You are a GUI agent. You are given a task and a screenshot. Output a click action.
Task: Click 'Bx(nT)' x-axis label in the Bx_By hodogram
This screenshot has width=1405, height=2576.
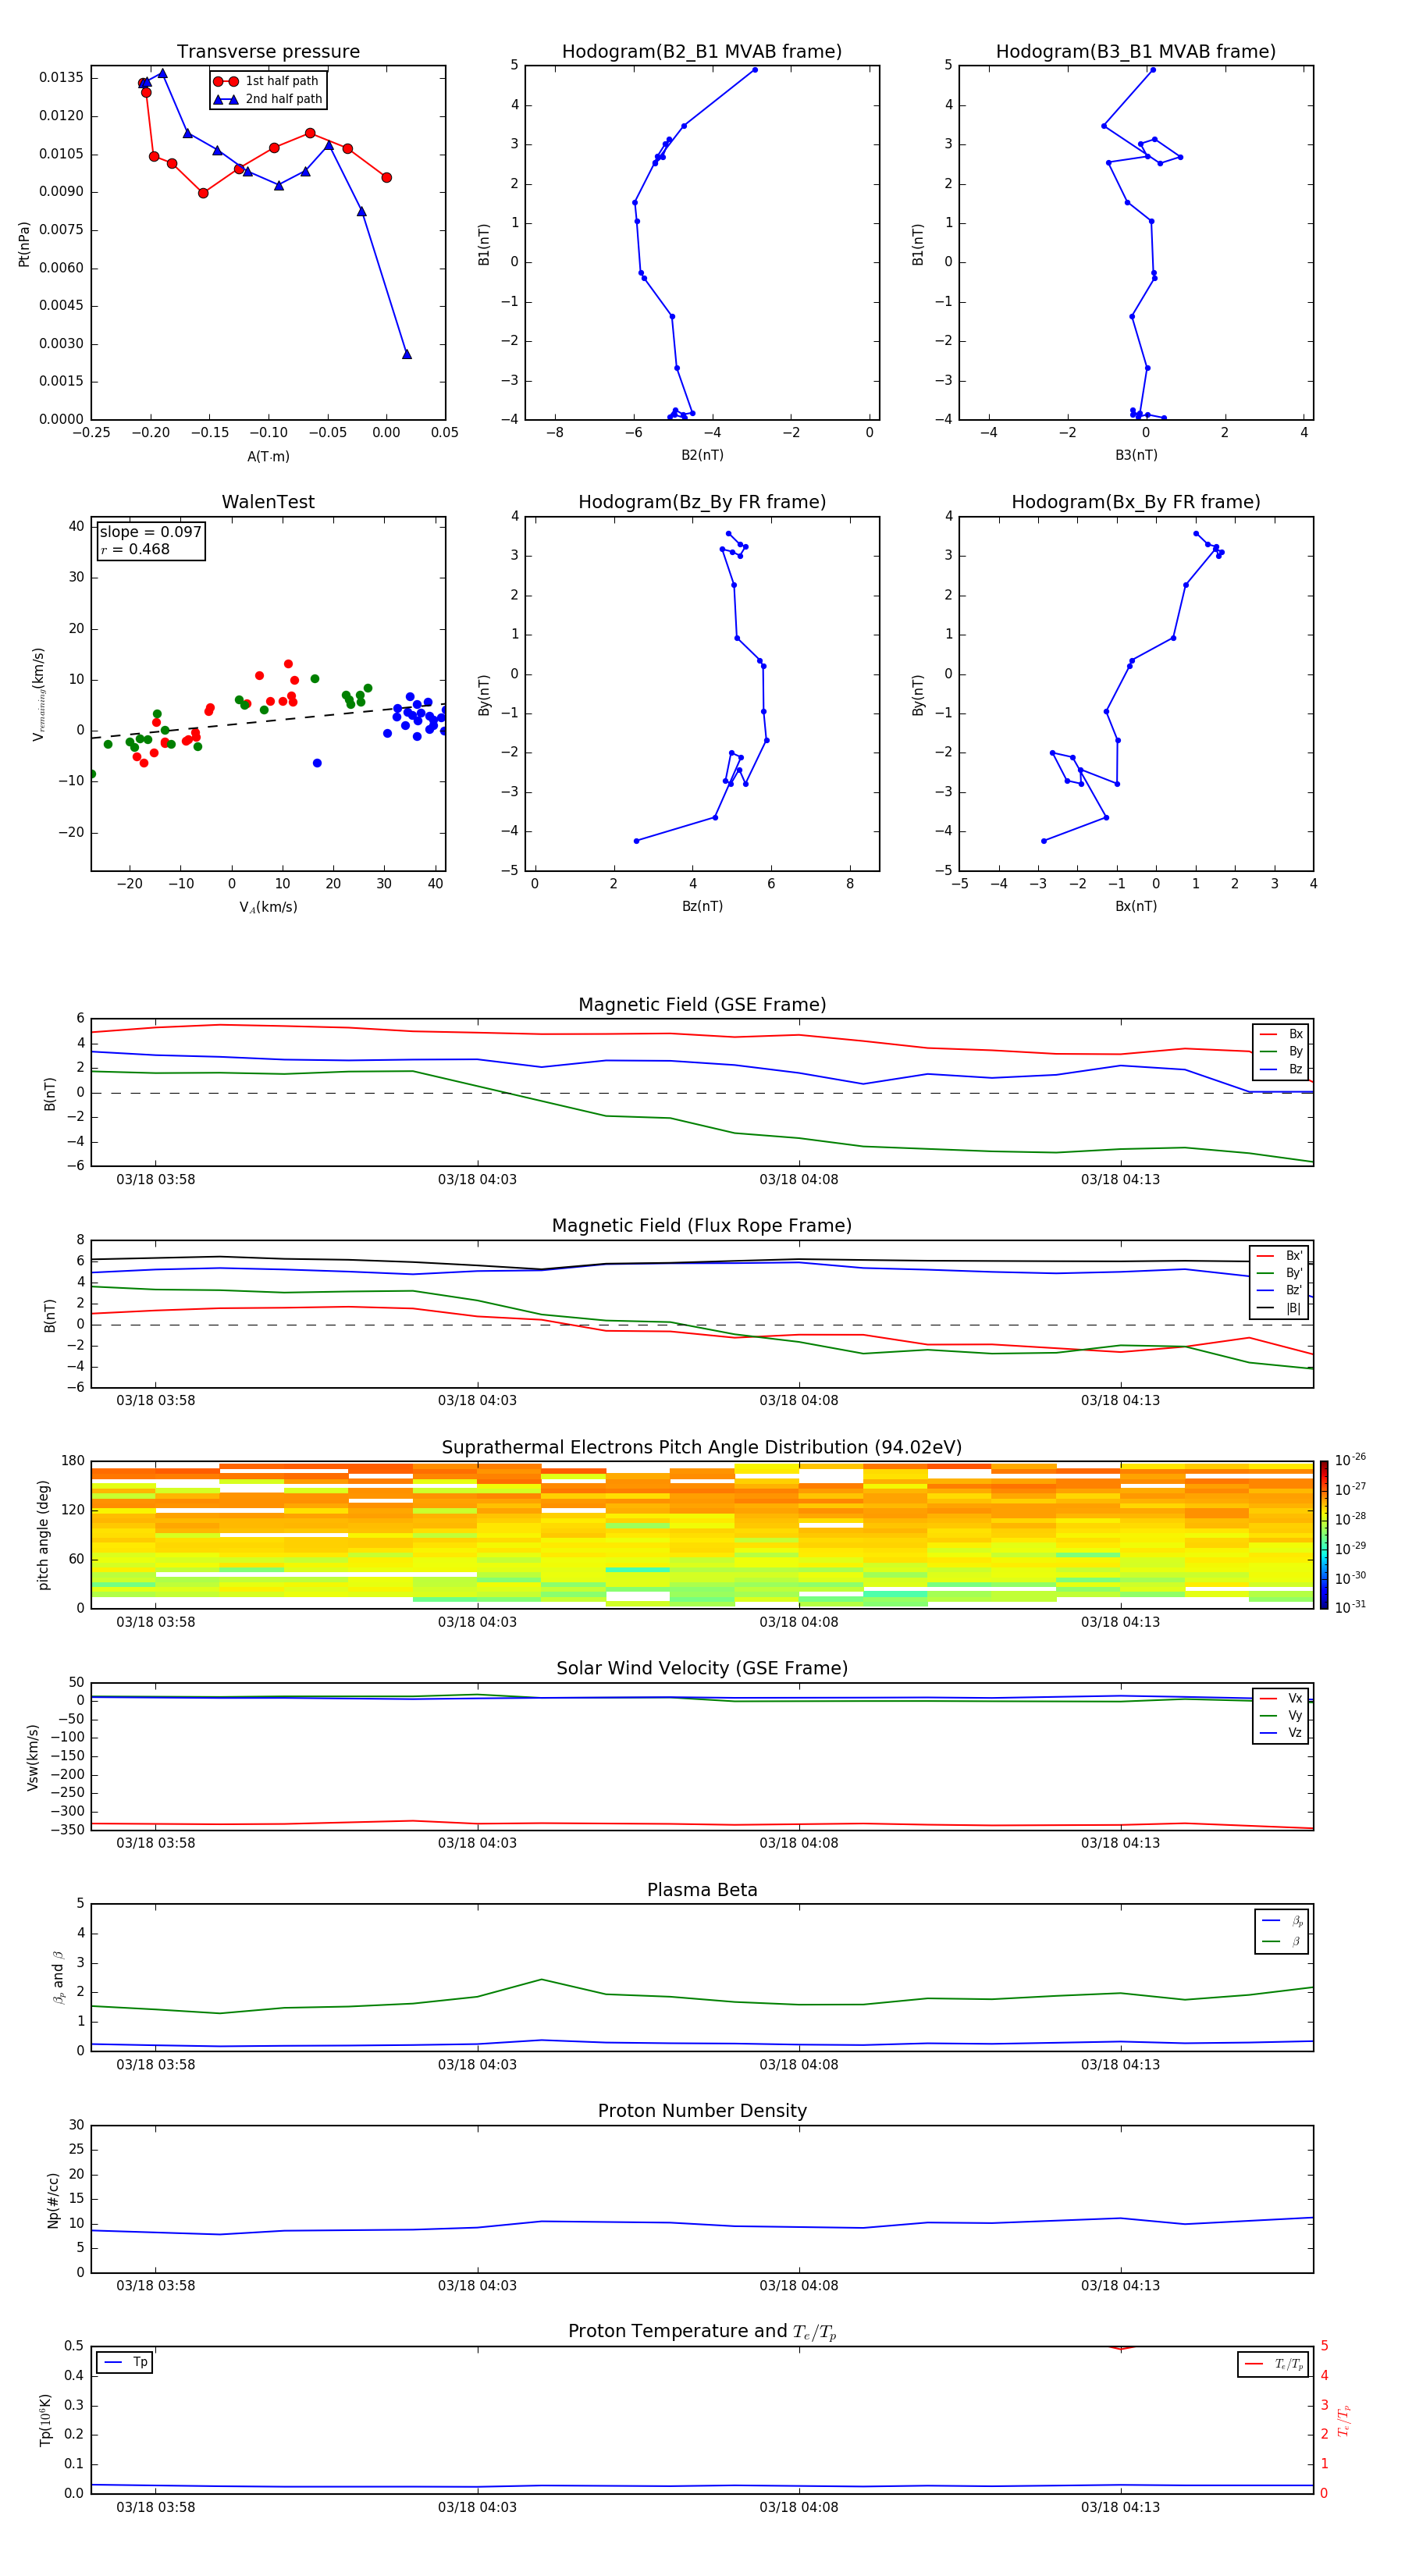pyautogui.click(x=1136, y=906)
